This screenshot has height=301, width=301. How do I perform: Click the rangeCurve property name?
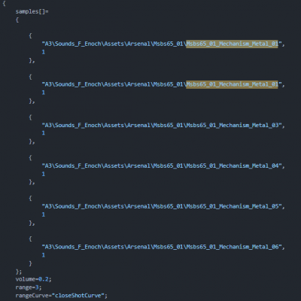click(32, 296)
